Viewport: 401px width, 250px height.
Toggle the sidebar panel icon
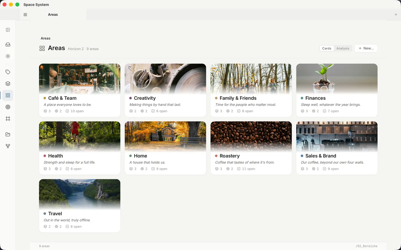pos(8,30)
